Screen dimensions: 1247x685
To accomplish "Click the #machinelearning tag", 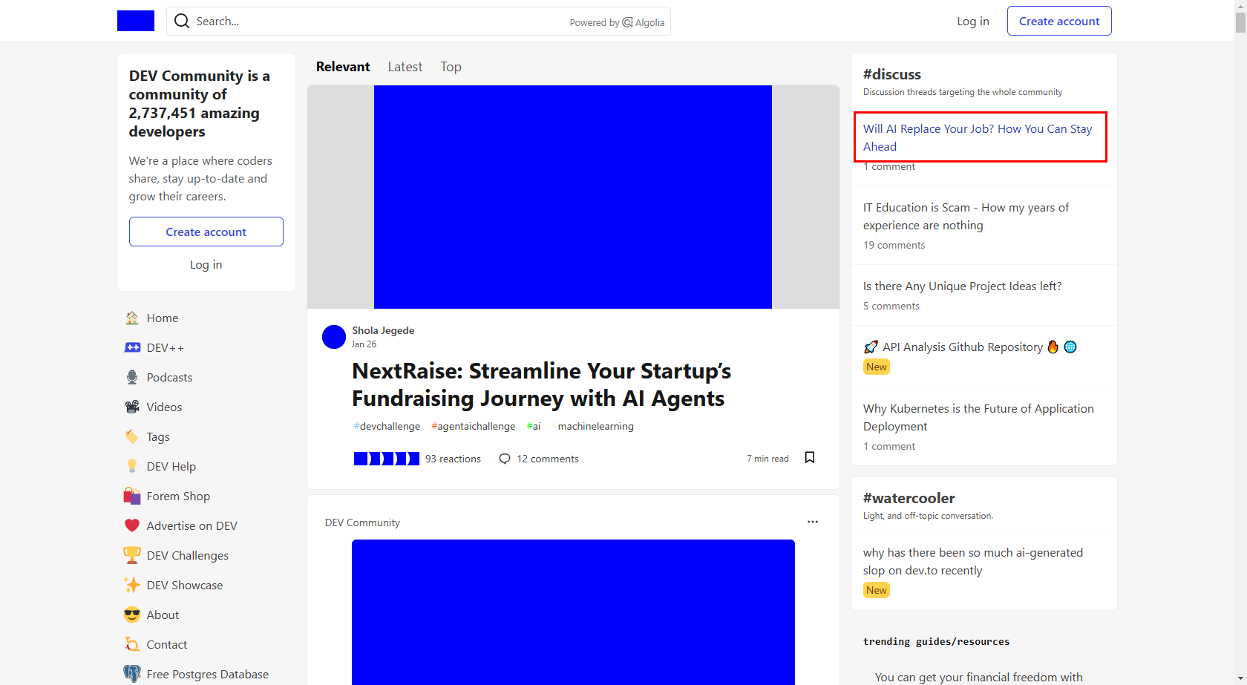I will [595, 426].
